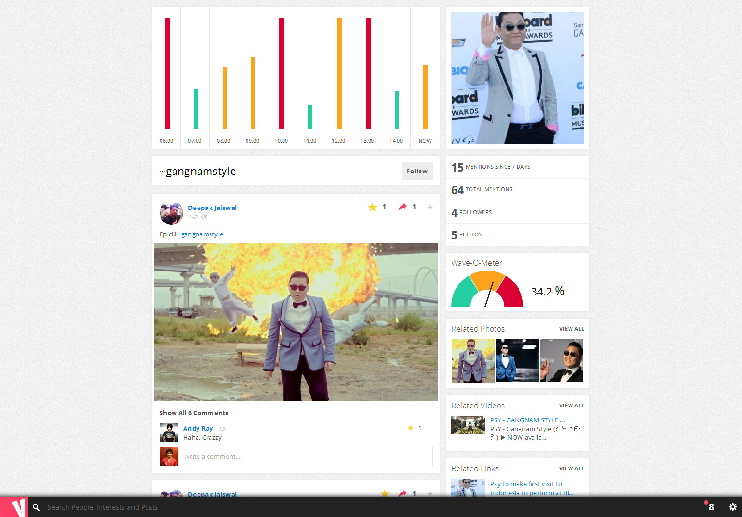Screen dimensions: 742x517
Task: Click the video description 'PSY - Gangnam Style' text
Action: click(535, 433)
